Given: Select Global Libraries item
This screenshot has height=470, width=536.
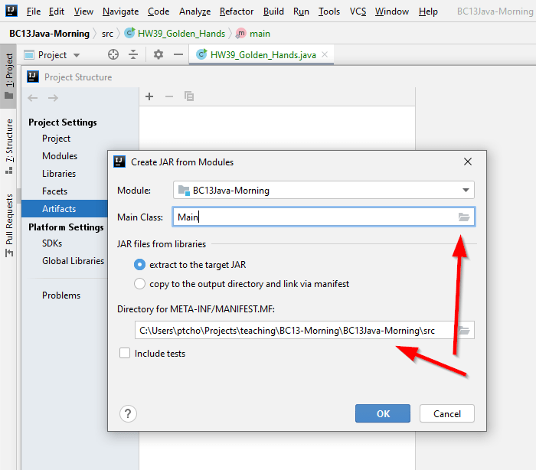Looking at the screenshot, I should [74, 261].
